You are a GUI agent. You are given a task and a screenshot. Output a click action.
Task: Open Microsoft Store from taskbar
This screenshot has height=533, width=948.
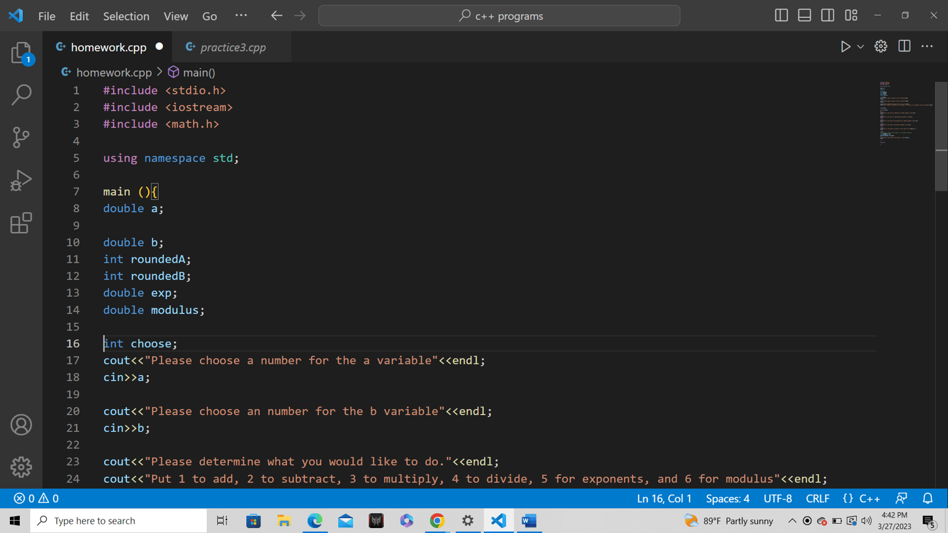coord(254,521)
